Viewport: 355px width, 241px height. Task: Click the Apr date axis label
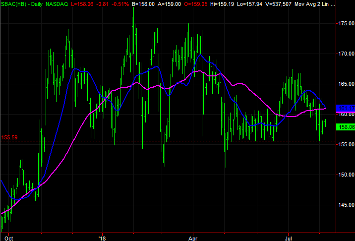(x=193, y=239)
